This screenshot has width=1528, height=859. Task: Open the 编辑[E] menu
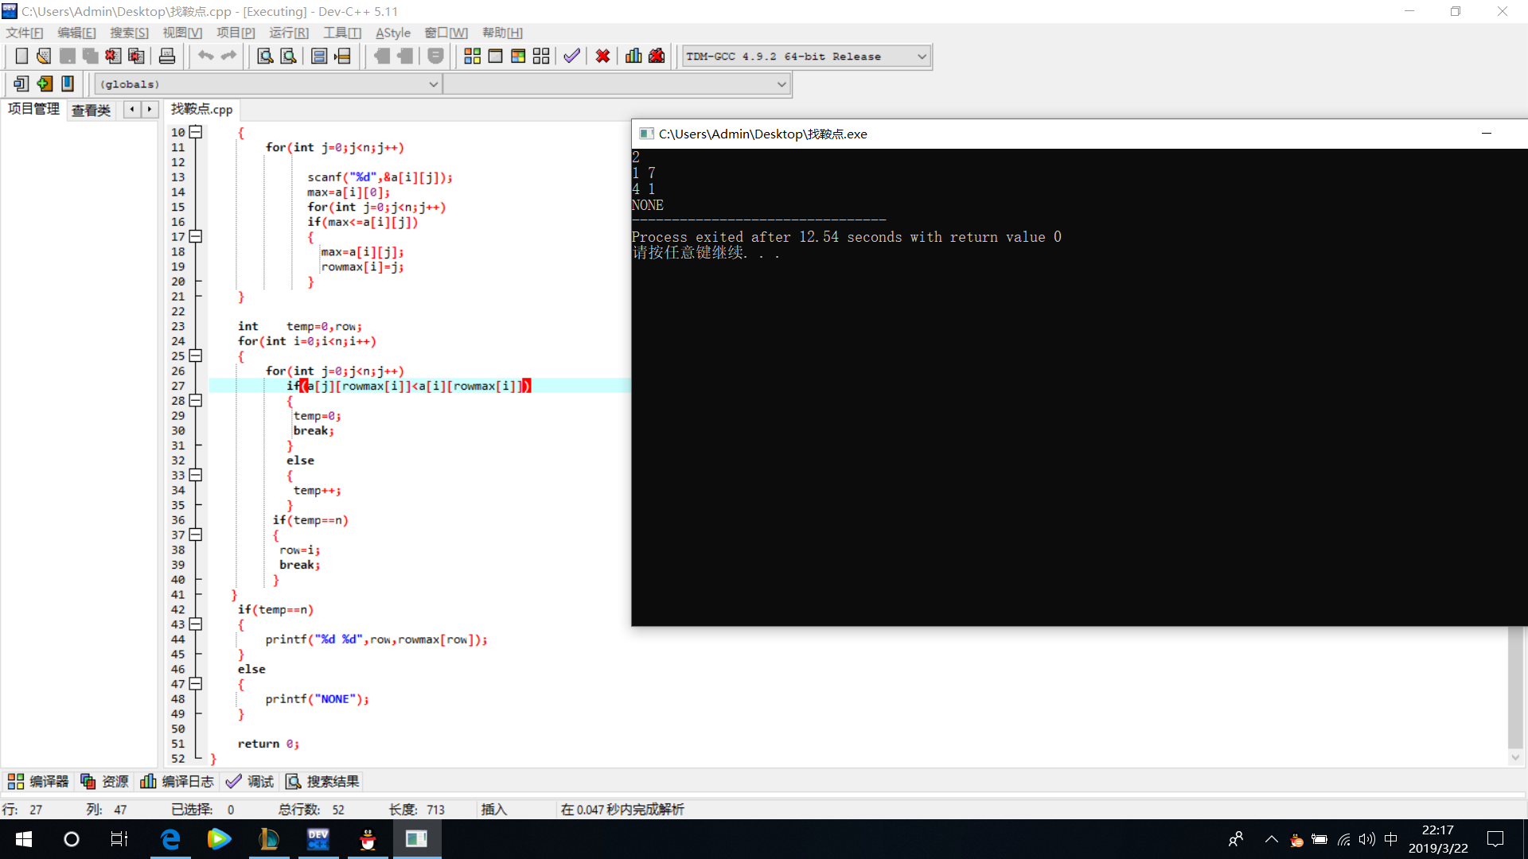click(76, 33)
